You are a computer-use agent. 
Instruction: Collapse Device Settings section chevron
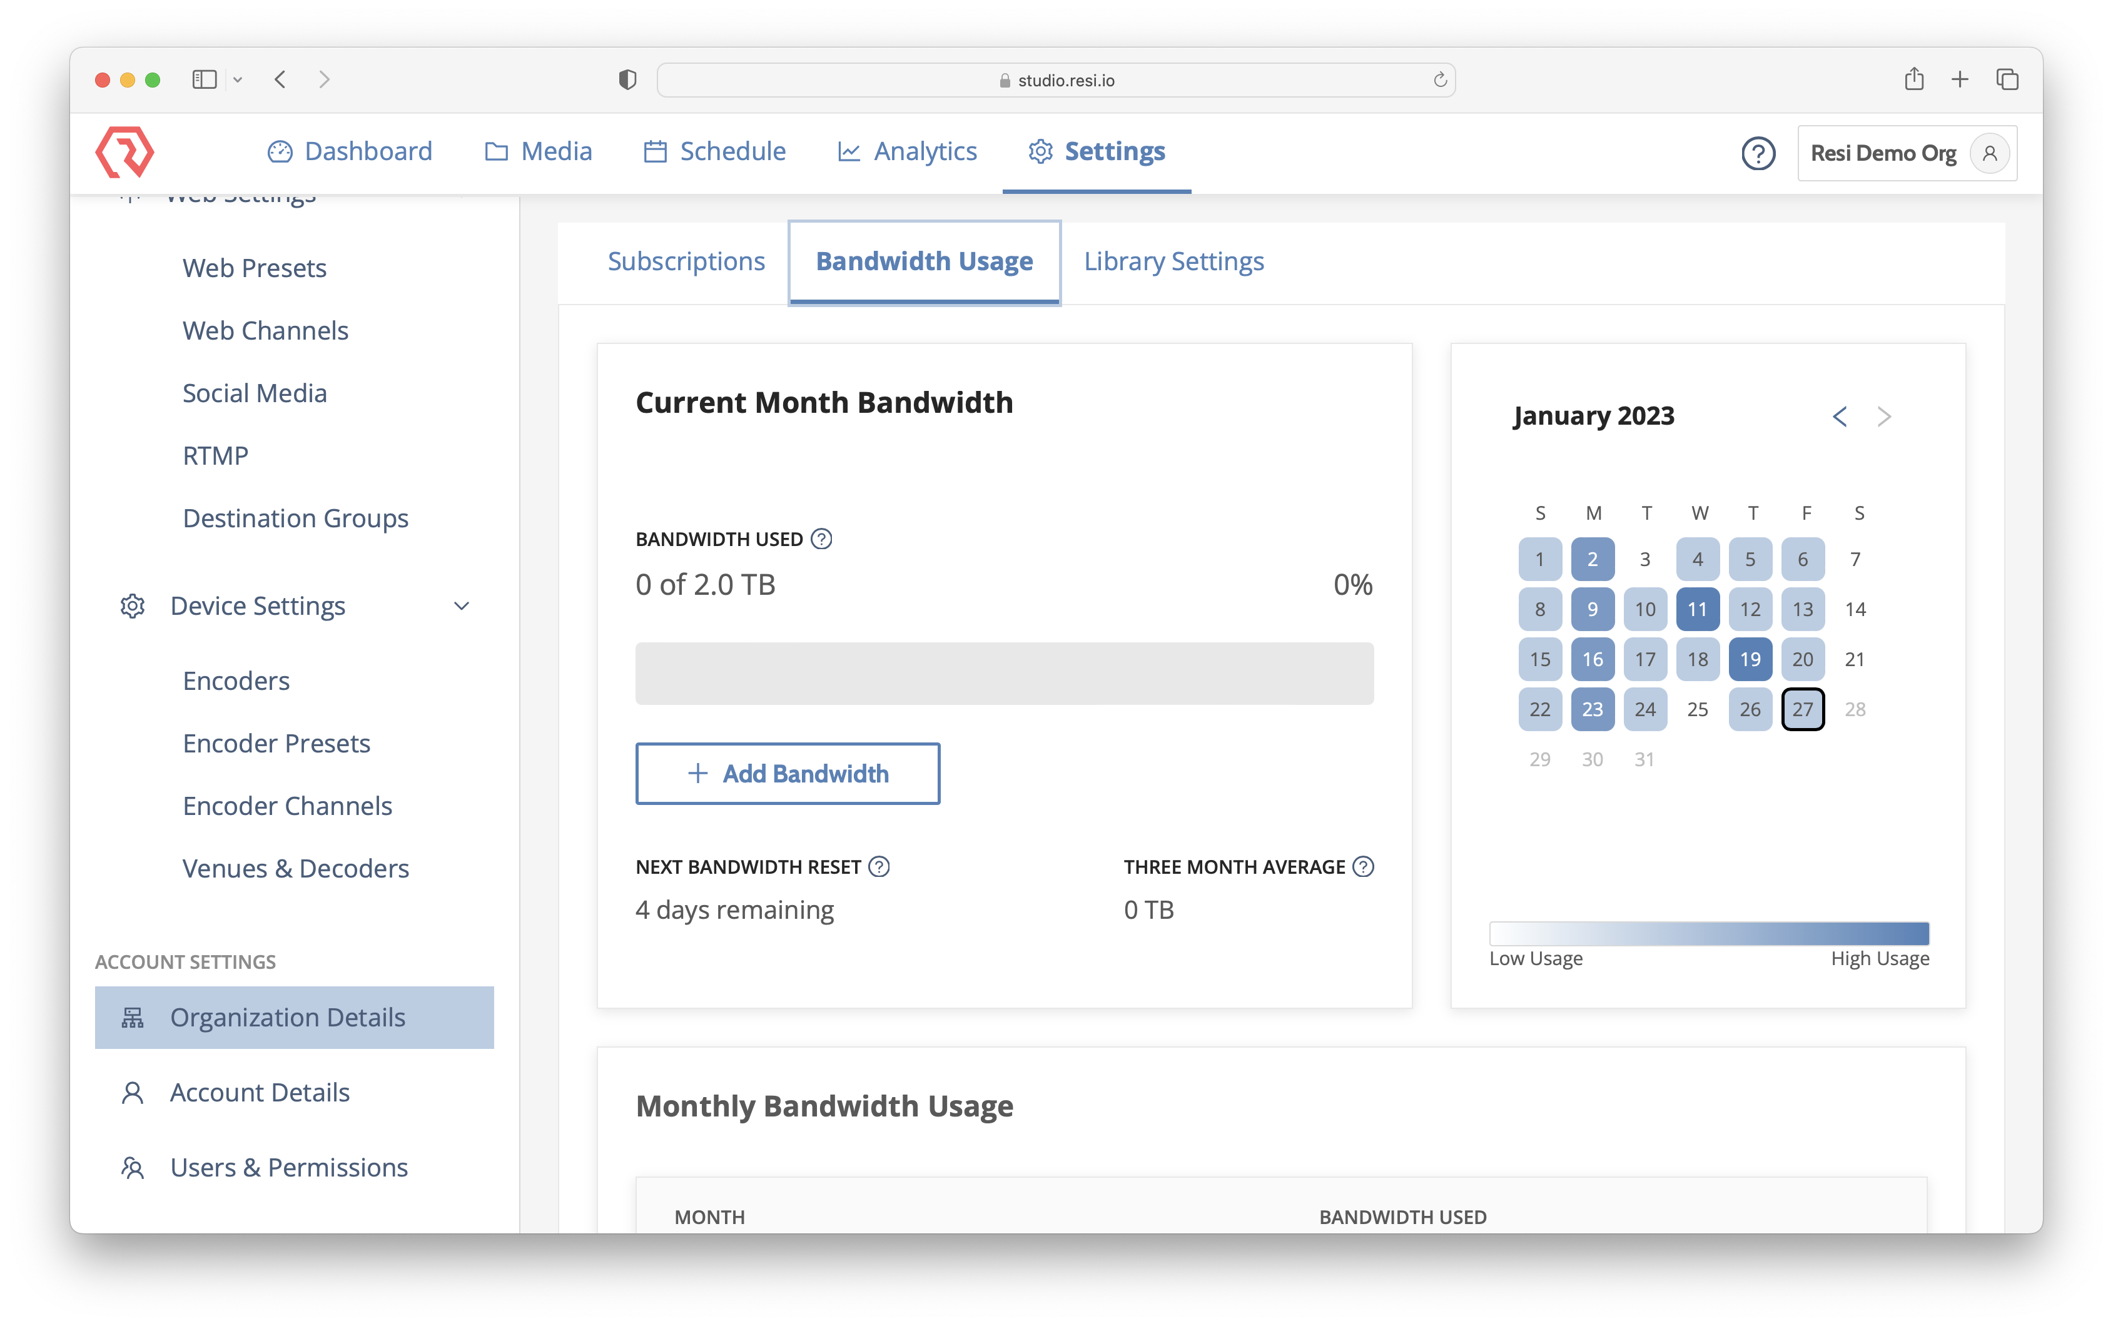coord(461,606)
